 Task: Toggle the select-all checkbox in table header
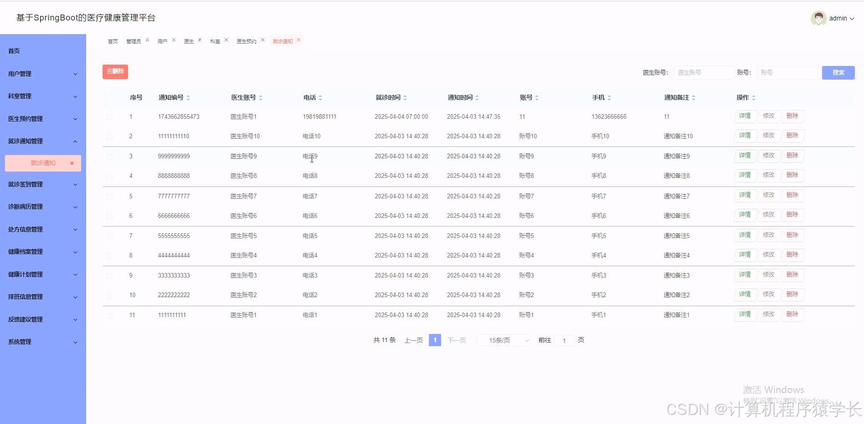coord(110,98)
